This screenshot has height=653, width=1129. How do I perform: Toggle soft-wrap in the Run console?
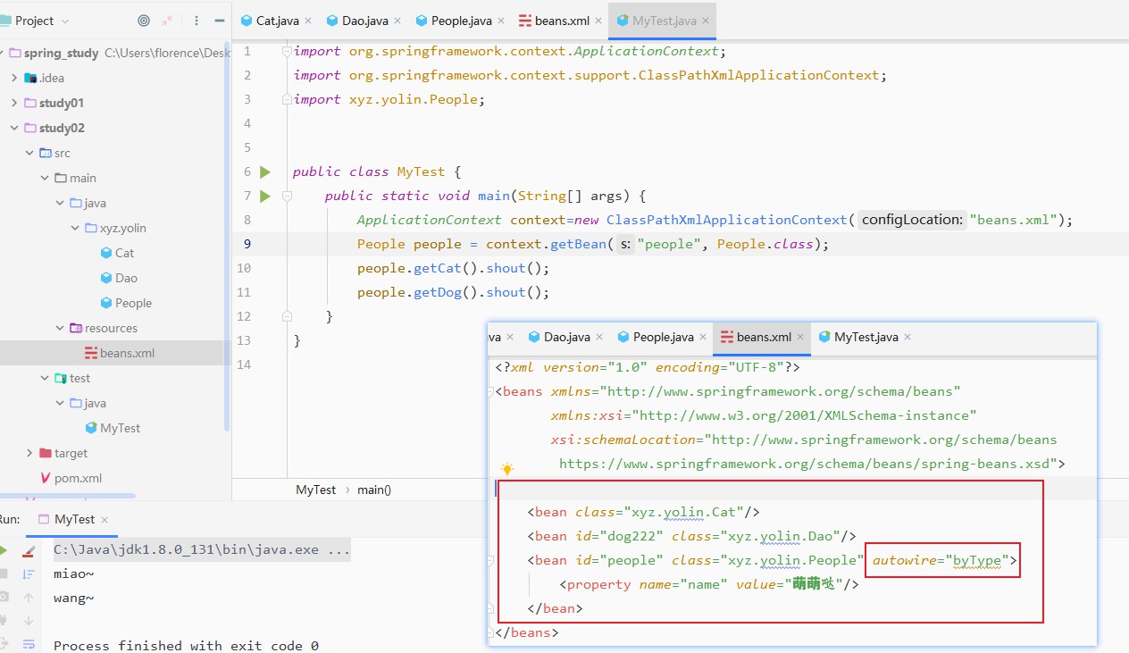click(x=29, y=644)
